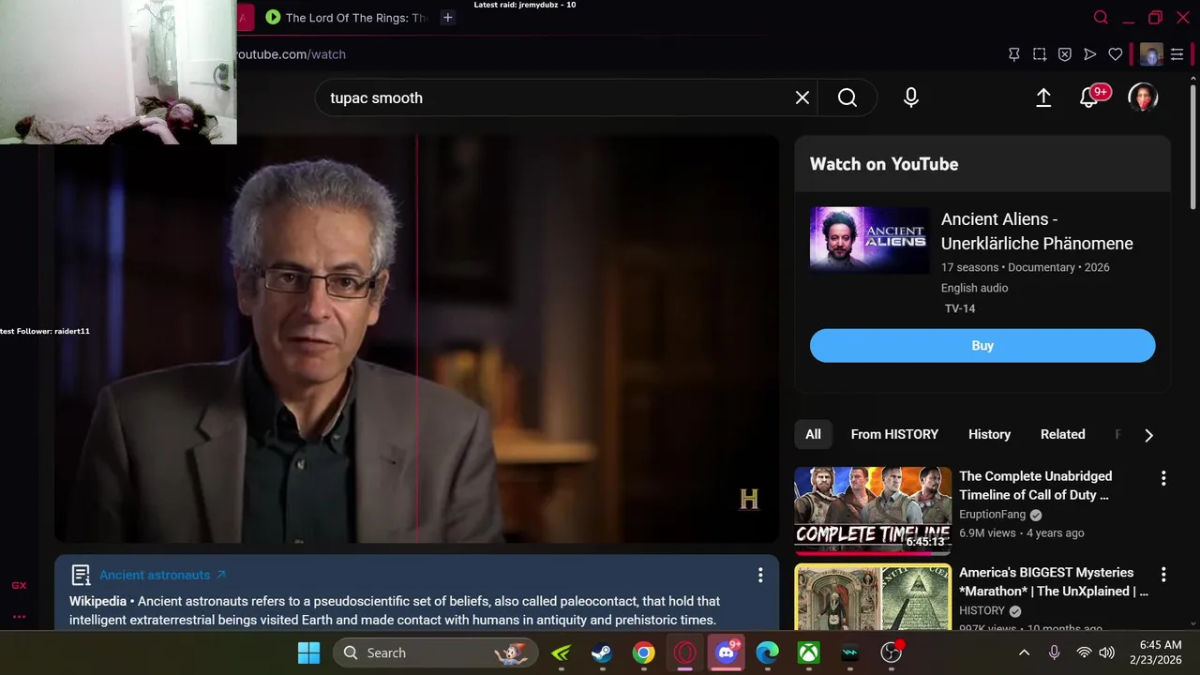The image size is (1200, 675).
Task: Open YouTube notifications bell
Action: coord(1088,97)
